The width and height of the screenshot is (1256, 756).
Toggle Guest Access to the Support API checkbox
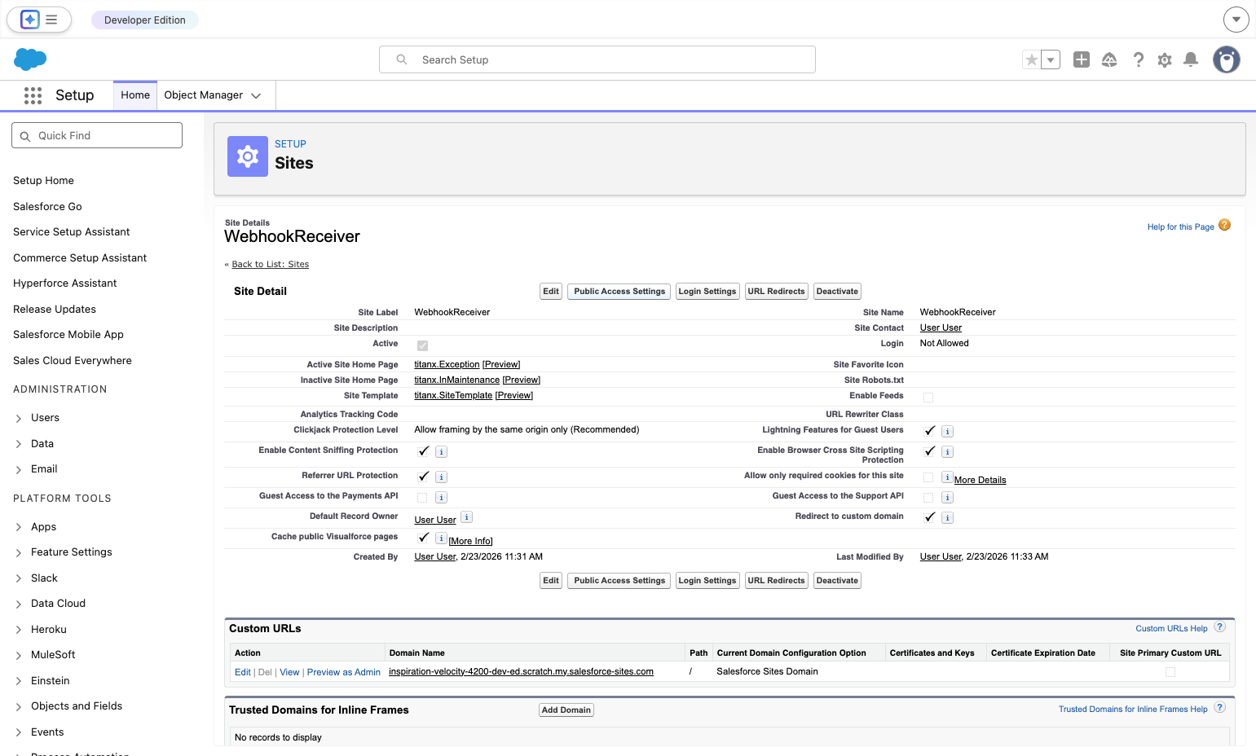[x=928, y=498]
